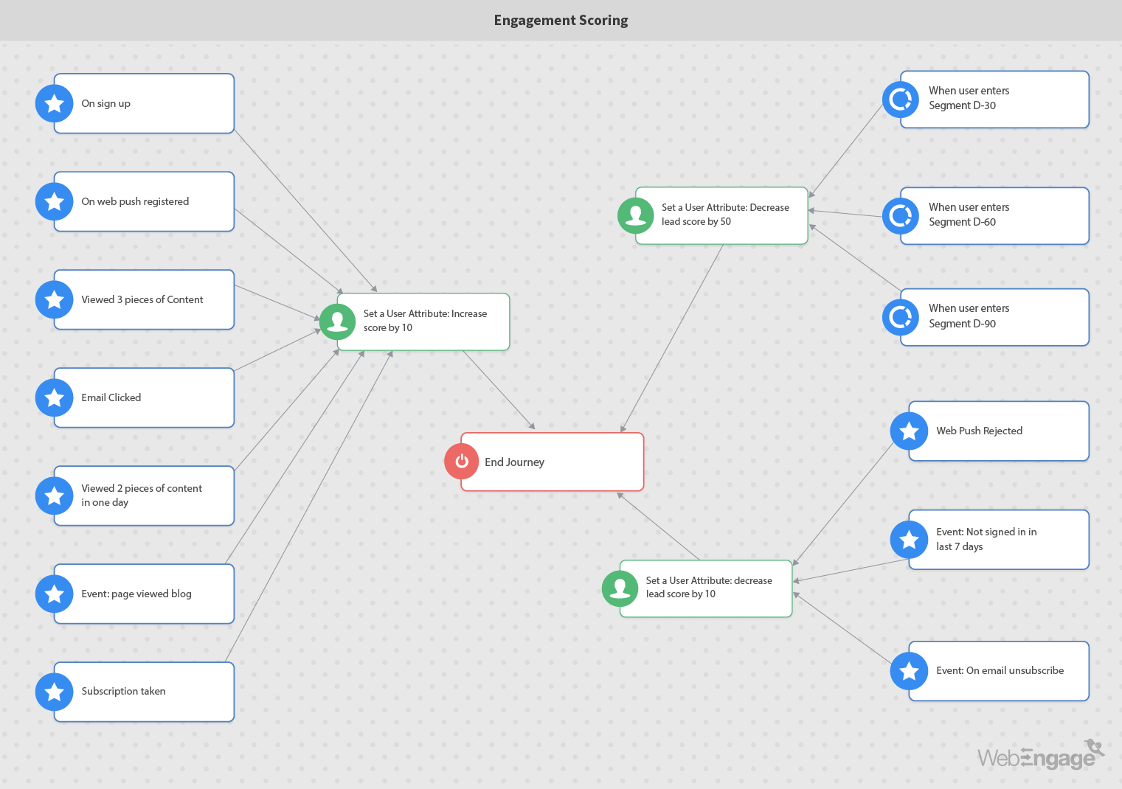1122x789 pixels.
Task: Click the star icon beside On sign up
Action: pos(54,103)
